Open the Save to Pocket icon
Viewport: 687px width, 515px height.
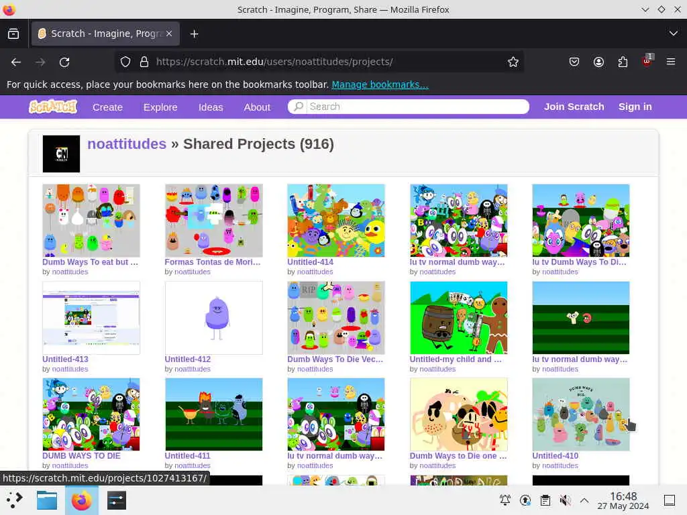point(574,62)
